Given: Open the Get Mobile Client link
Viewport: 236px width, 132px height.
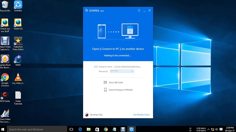Looking at the screenshot, I should tap(142, 115).
